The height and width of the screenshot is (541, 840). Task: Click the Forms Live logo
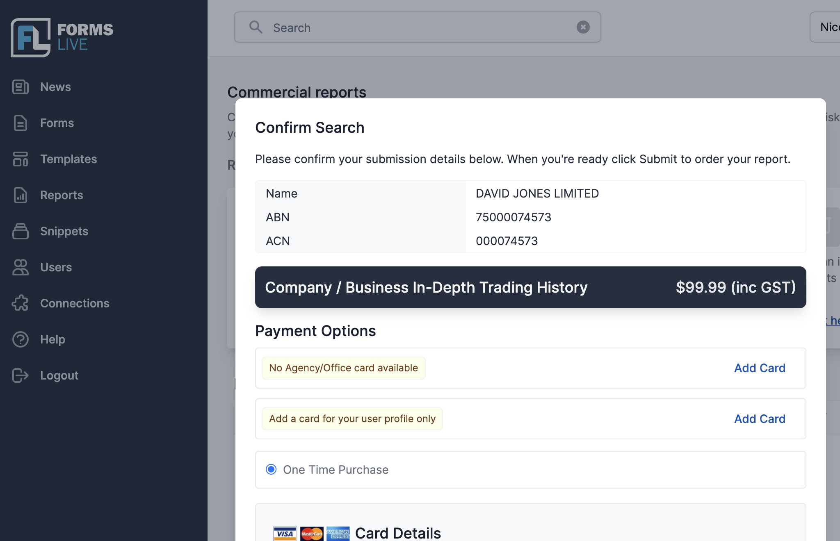click(x=62, y=37)
